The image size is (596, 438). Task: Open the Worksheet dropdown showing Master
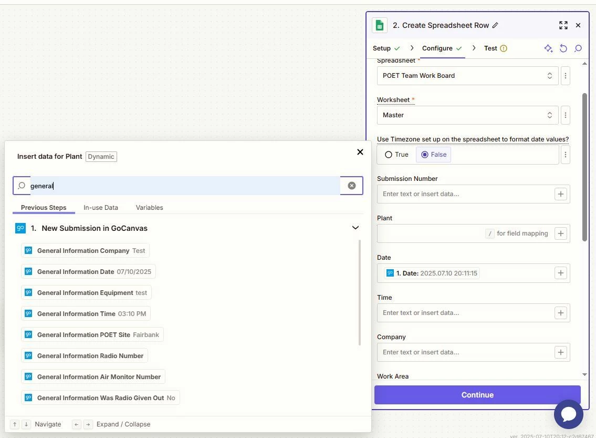tap(467, 115)
